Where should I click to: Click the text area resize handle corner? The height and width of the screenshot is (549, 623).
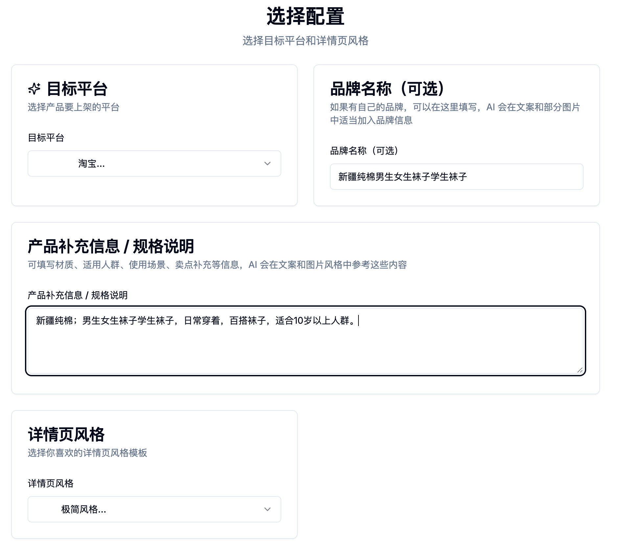pos(580,370)
